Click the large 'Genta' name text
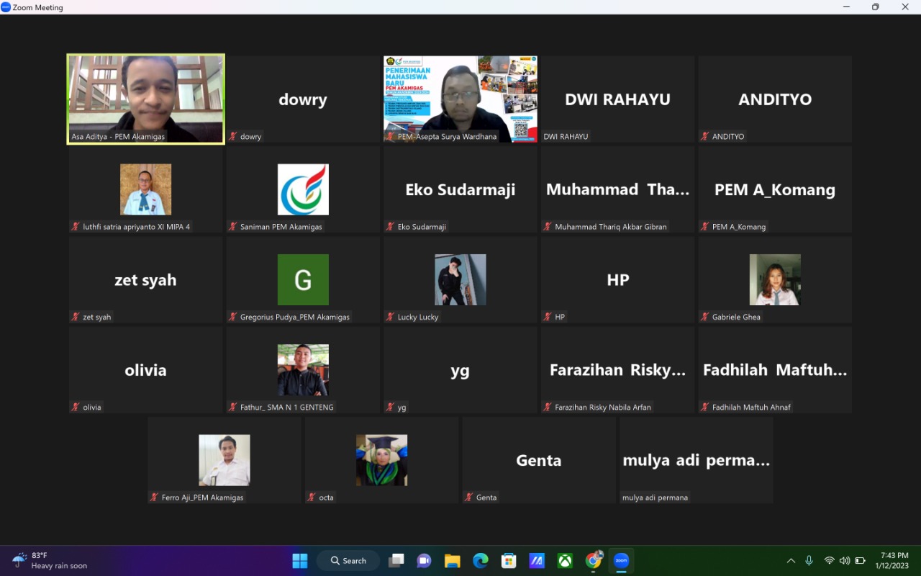 click(x=539, y=460)
